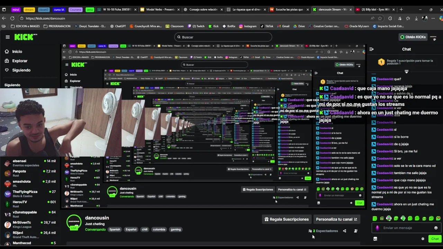This screenshot has height=249, width=443.
Task: Expand the Coursera tab group
Action: (75, 9)
